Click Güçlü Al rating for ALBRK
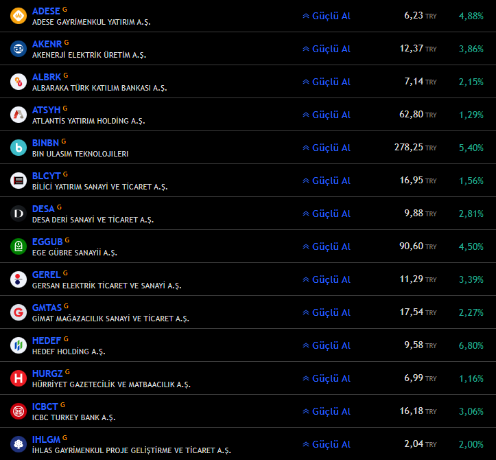The image size is (496, 460). pos(327,82)
